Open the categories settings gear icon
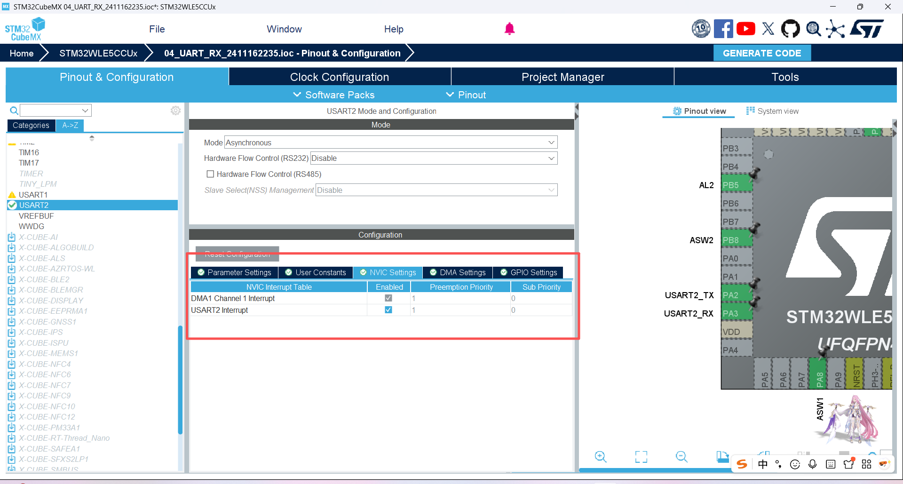Screen dimensions: 903x484 click(x=175, y=111)
